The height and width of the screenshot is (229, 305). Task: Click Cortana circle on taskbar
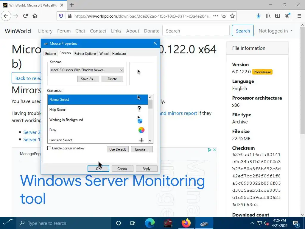(119, 223)
